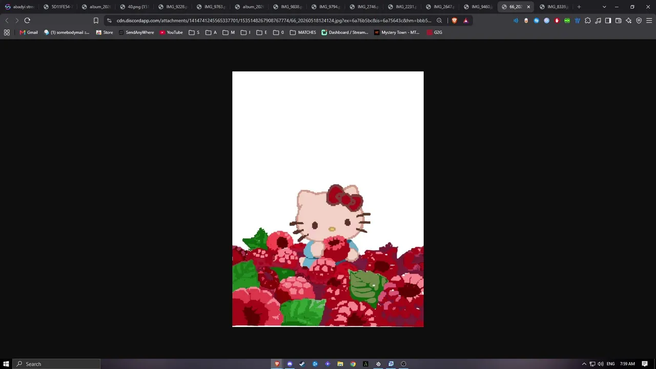Expand the S bookmark folder
This screenshot has height=369, width=656.
point(194,32)
